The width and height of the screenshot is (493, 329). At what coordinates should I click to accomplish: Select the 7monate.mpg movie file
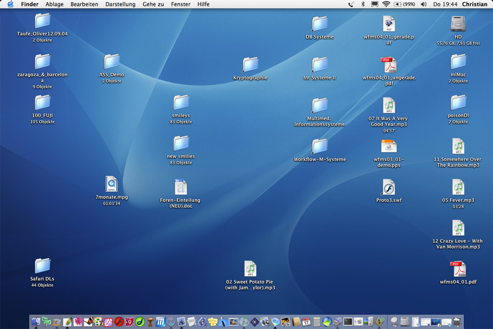pos(112,184)
